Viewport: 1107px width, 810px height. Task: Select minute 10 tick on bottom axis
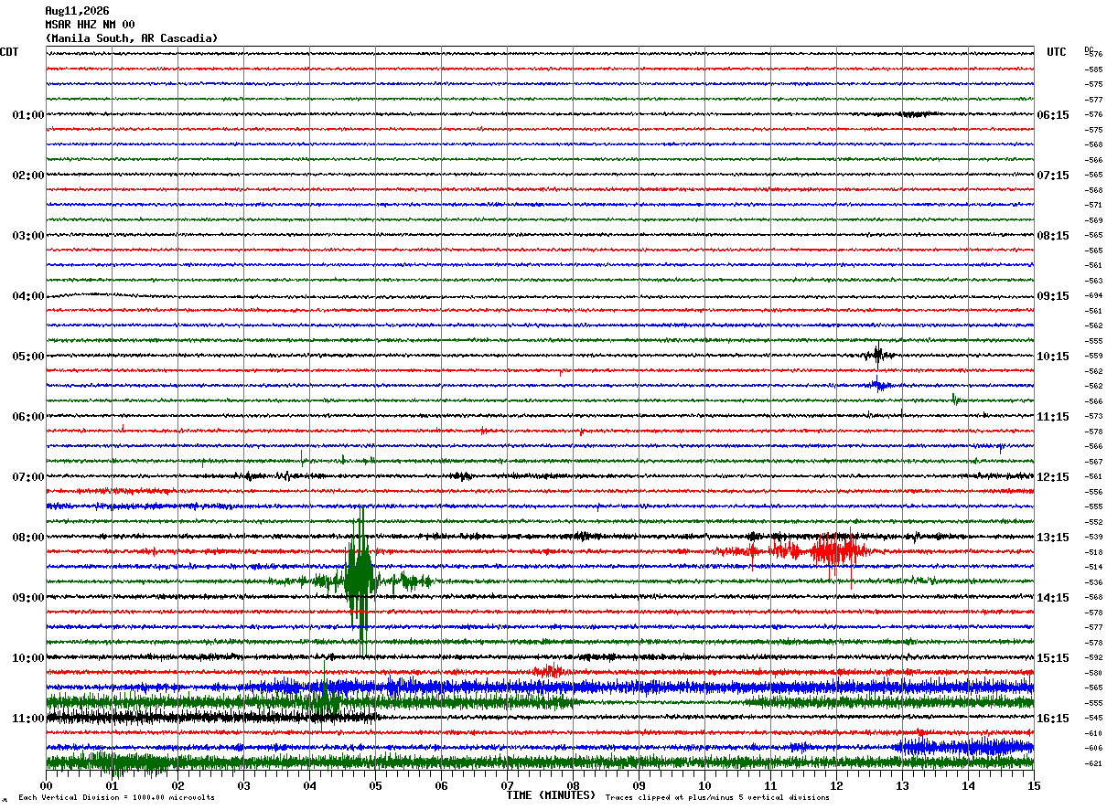click(x=704, y=785)
